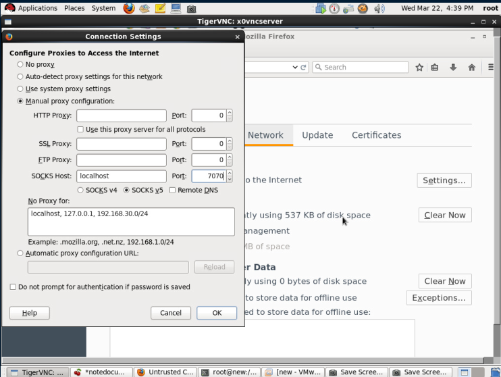Increase the HTTP Proxy port value
Image resolution: width=501 pixels, height=377 pixels.
(230, 113)
